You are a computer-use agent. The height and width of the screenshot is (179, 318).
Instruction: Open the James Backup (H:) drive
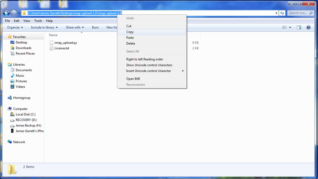click(x=28, y=125)
